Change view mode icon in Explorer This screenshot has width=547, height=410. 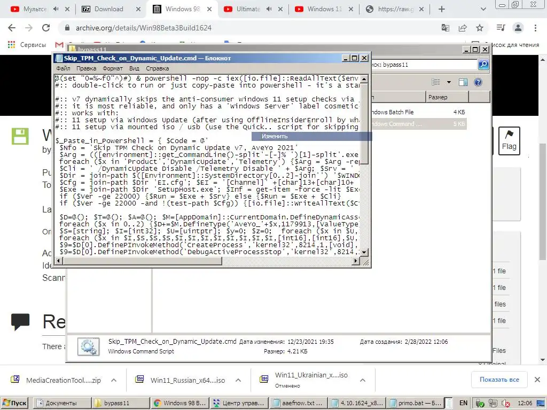[436, 82]
